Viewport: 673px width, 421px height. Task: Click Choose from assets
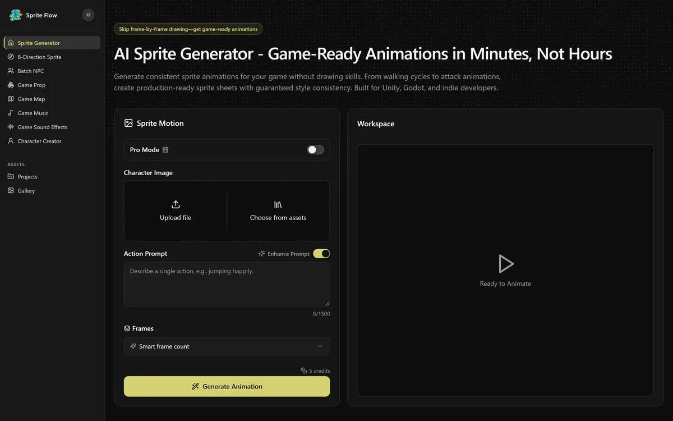[x=278, y=211]
